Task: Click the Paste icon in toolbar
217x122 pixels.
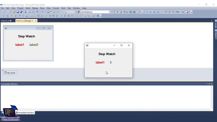Action: tap(33, 12)
